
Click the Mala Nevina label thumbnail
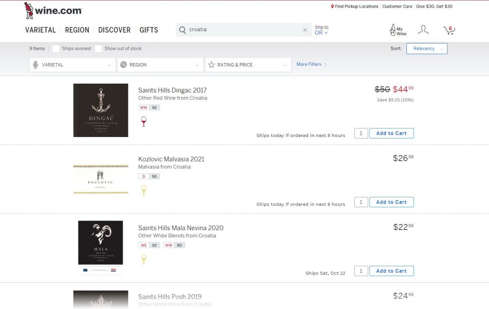pos(100,247)
